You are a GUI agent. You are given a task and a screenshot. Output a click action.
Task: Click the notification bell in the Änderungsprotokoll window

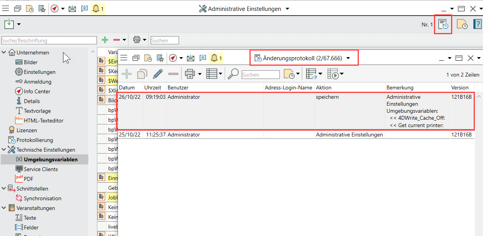214,58
